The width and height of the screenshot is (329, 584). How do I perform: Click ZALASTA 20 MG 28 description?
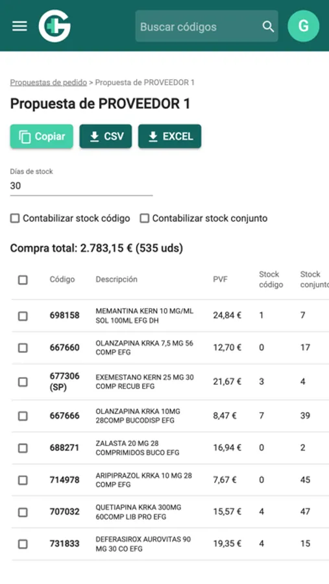[x=138, y=448]
